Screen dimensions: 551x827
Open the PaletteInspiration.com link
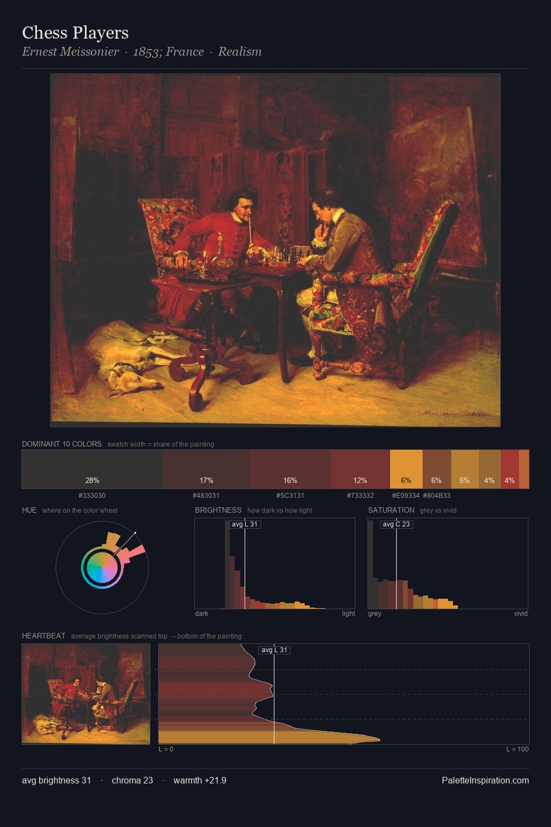coord(485,780)
